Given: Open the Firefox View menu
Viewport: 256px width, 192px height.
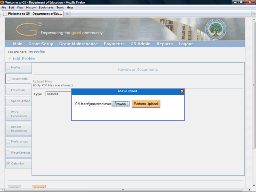Looking at the screenshot, I should click(x=20, y=8).
